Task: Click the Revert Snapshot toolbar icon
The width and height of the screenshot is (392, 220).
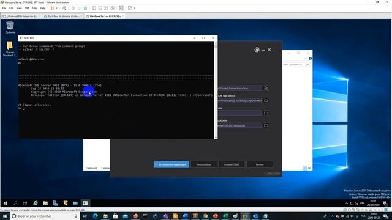Action: tap(79, 8)
